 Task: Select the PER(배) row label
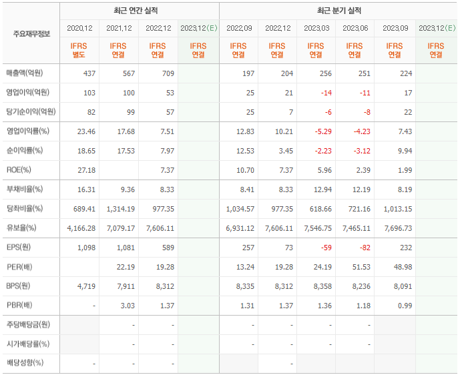point(19,267)
